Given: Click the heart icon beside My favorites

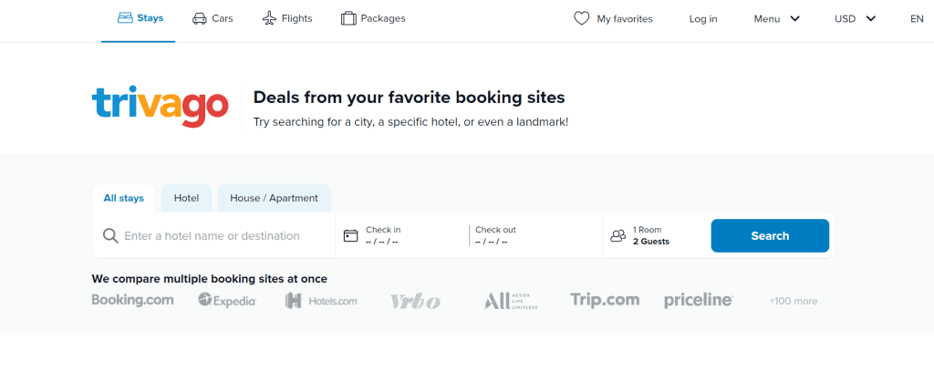Looking at the screenshot, I should pos(582,18).
